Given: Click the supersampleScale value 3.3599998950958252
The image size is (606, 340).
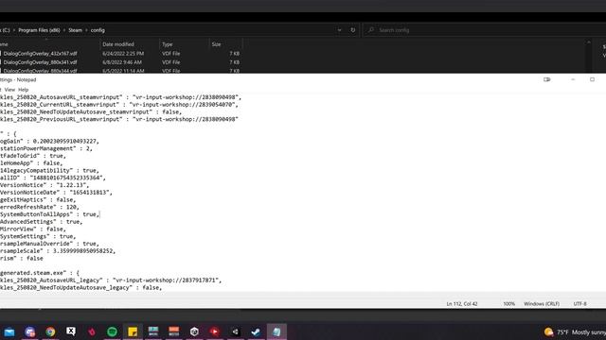Looking at the screenshot, I should coord(83,251).
